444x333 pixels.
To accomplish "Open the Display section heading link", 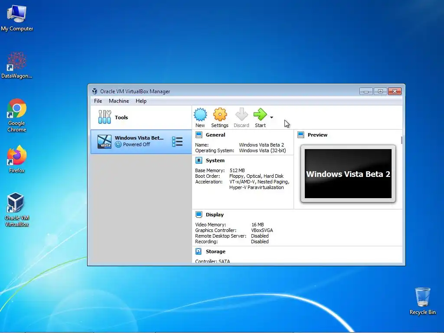I will [x=215, y=215].
